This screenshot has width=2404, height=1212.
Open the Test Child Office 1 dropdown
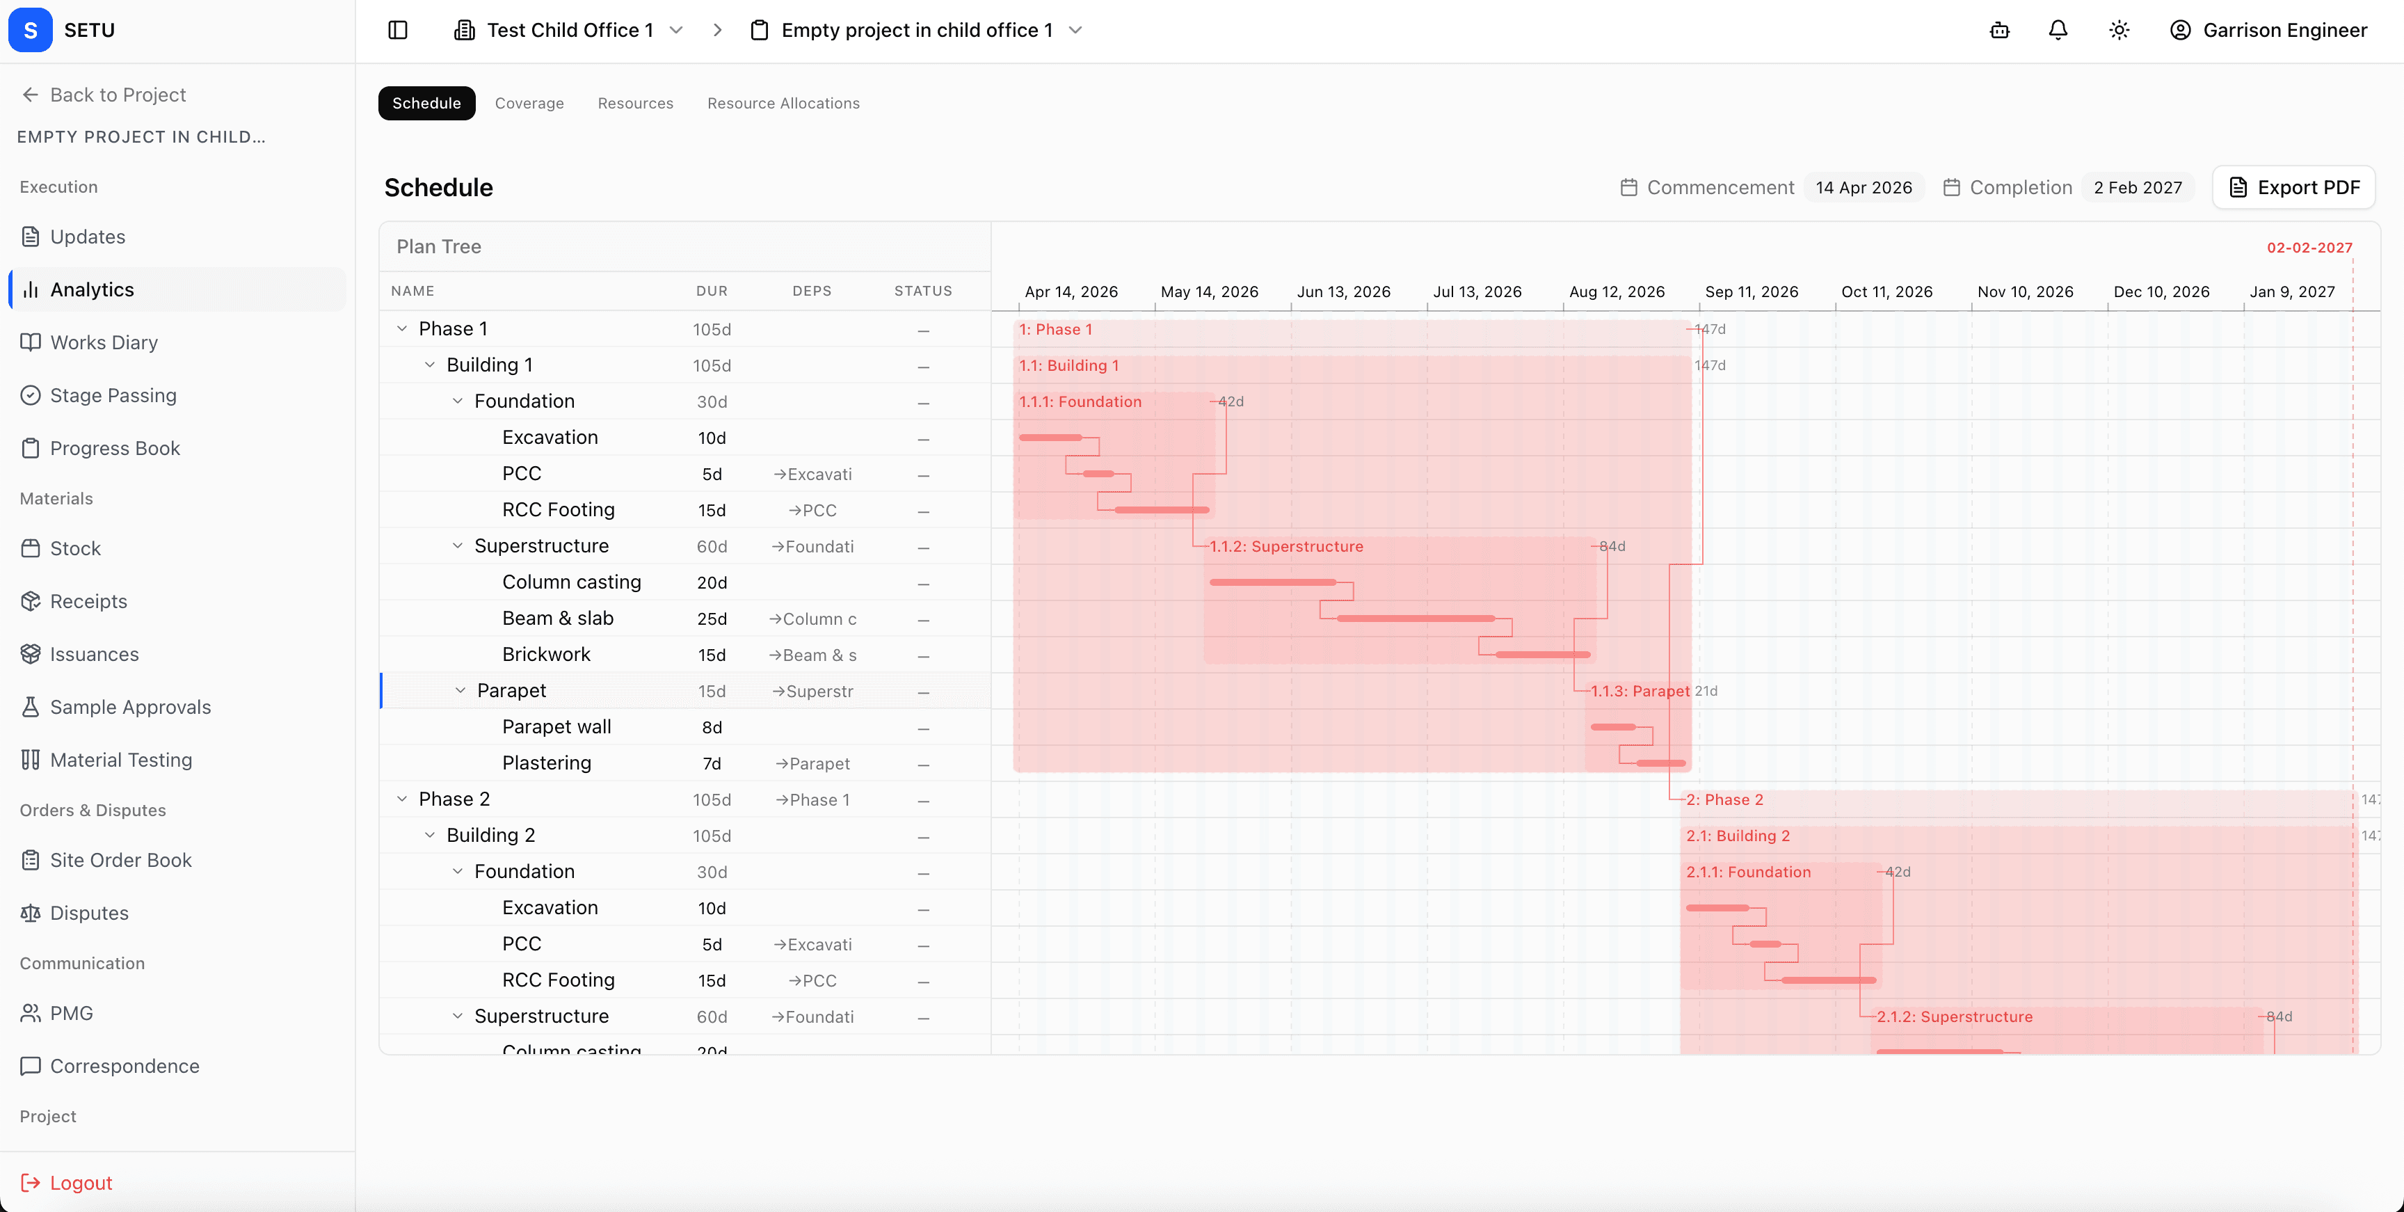tap(677, 30)
